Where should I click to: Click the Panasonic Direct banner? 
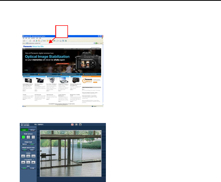91,81
